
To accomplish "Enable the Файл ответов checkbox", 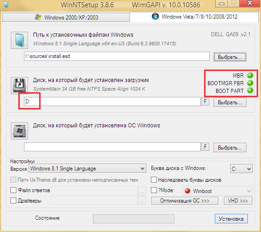I will click(x=13, y=190).
